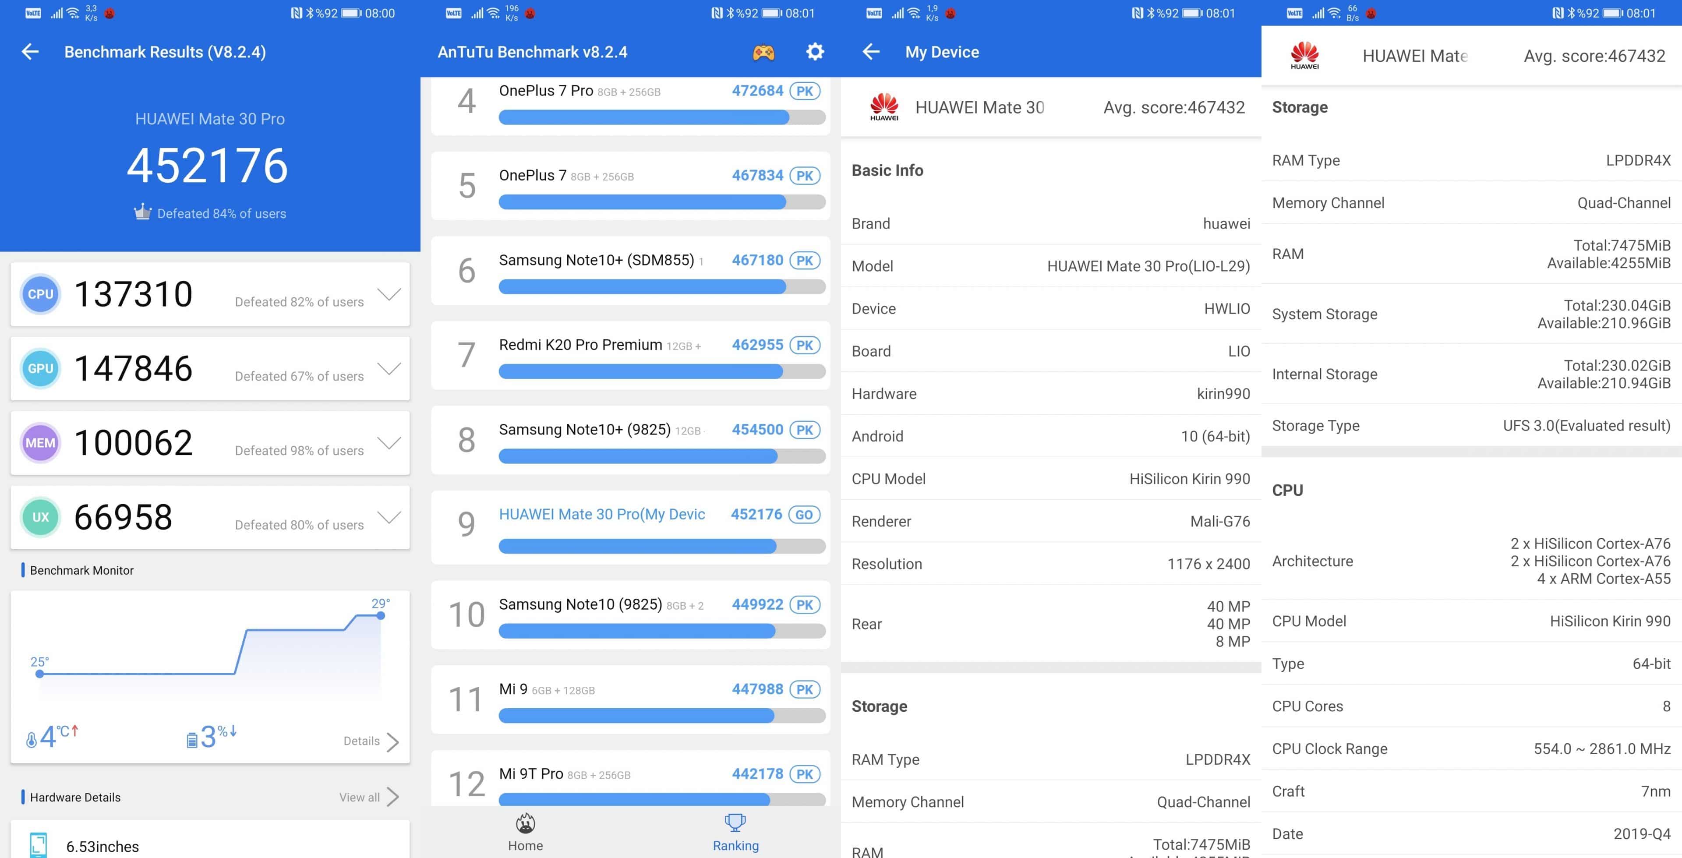Tap GO for HUAWEI Mate 30 Pro
Viewport: 1682px width, 858px height.
(804, 515)
